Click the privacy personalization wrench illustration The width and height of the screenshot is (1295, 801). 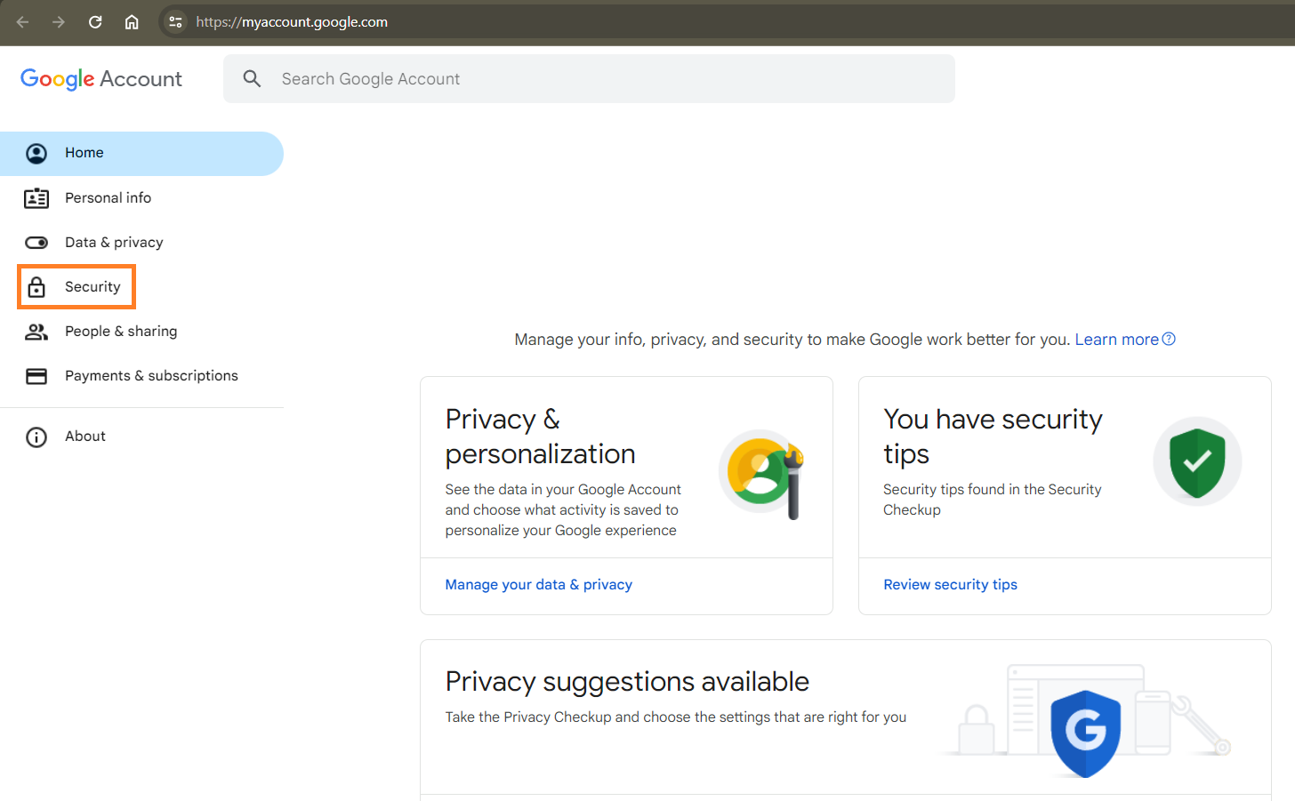[763, 473]
